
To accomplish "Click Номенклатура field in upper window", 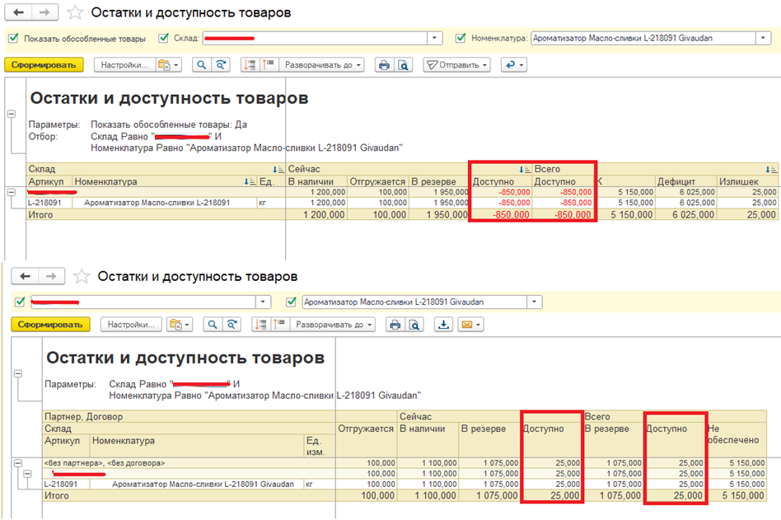I will (x=643, y=38).
